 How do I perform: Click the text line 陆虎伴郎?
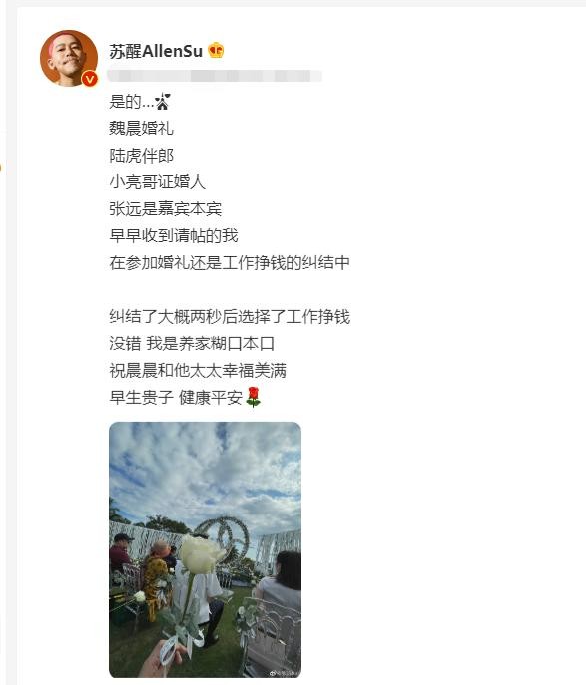[141, 156]
